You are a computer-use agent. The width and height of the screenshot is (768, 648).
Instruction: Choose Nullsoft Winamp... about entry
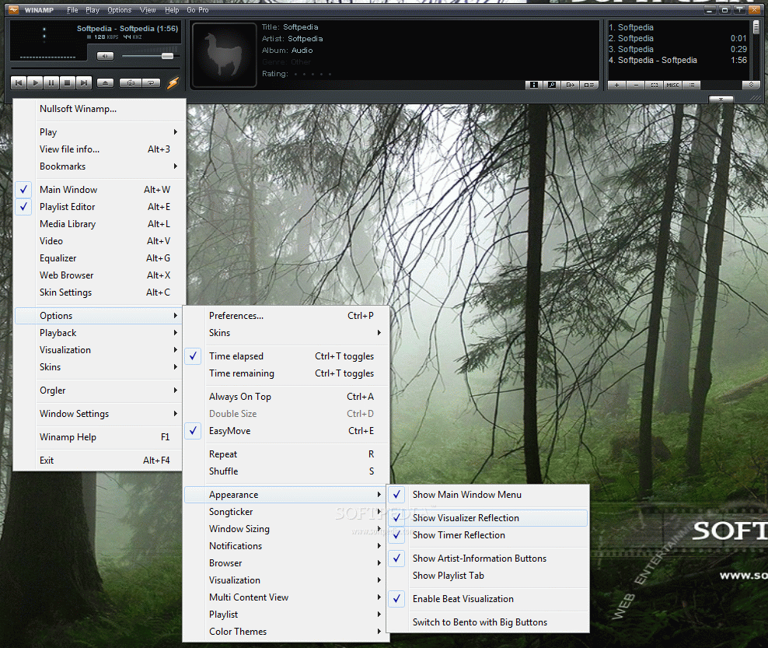99,109
